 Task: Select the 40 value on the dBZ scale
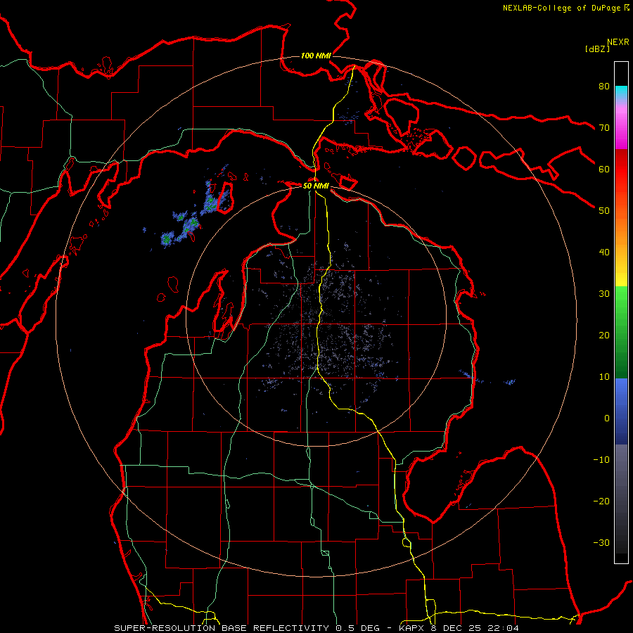coord(604,252)
